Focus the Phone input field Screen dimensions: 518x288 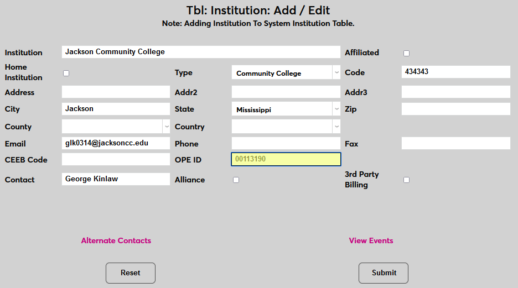click(x=286, y=144)
